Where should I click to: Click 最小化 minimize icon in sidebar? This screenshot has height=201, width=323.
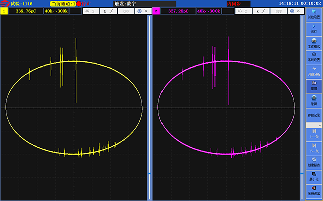tap(314, 176)
